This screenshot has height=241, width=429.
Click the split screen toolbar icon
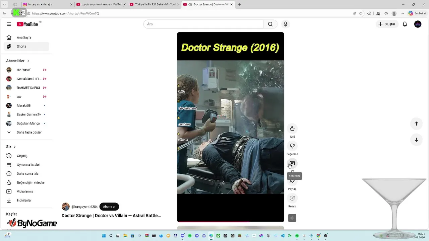pyautogui.click(x=355, y=13)
